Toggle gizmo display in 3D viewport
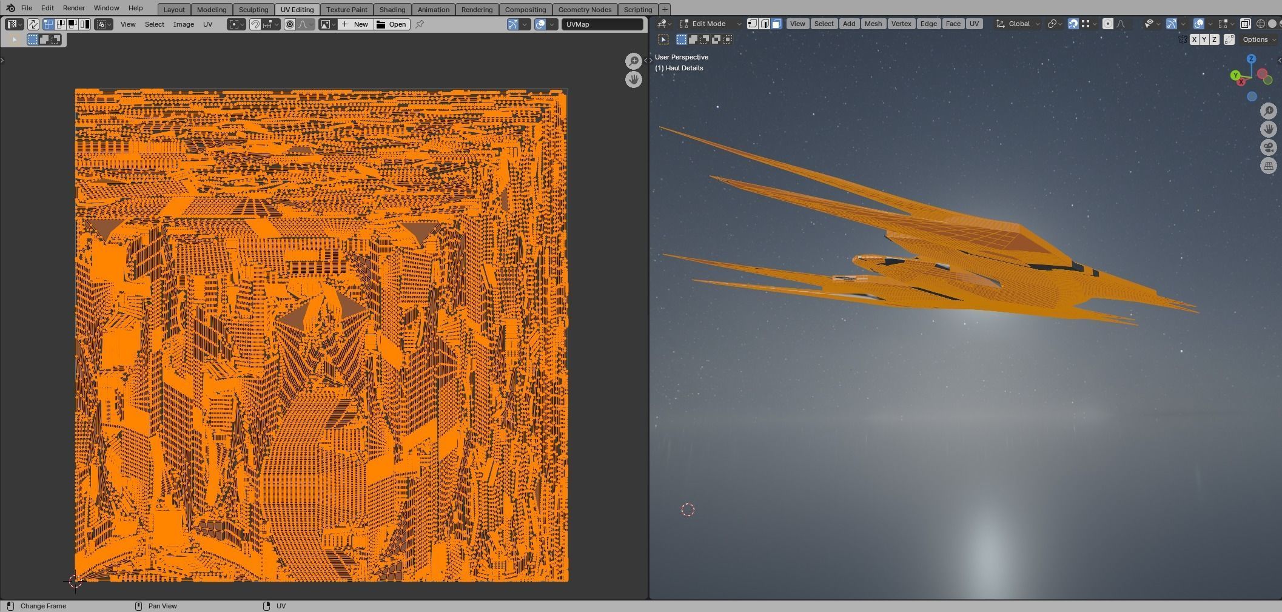 point(1171,24)
